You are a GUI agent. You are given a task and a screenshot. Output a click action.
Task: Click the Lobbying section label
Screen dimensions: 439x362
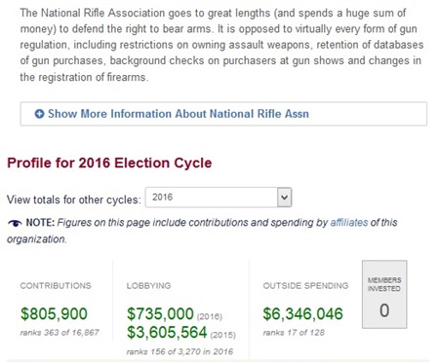pos(148,286)
